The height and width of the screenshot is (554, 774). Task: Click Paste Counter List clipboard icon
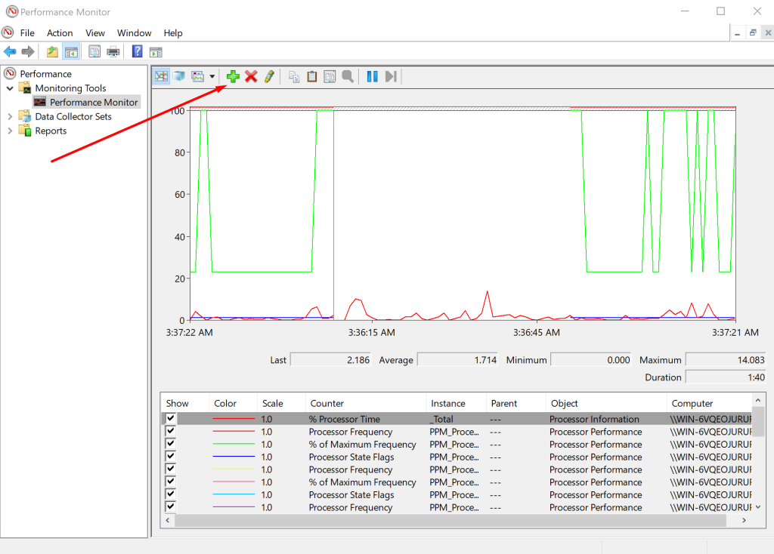point(312,76)
